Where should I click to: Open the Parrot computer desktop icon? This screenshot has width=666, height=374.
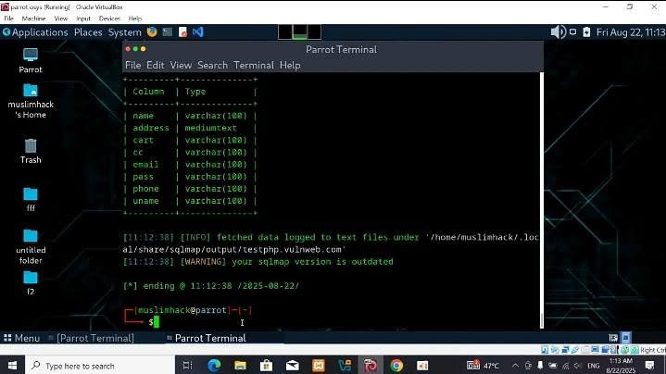coord(31,61)
